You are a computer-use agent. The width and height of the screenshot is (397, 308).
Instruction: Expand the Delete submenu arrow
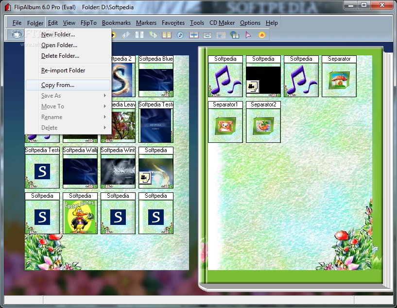point(104,128)
